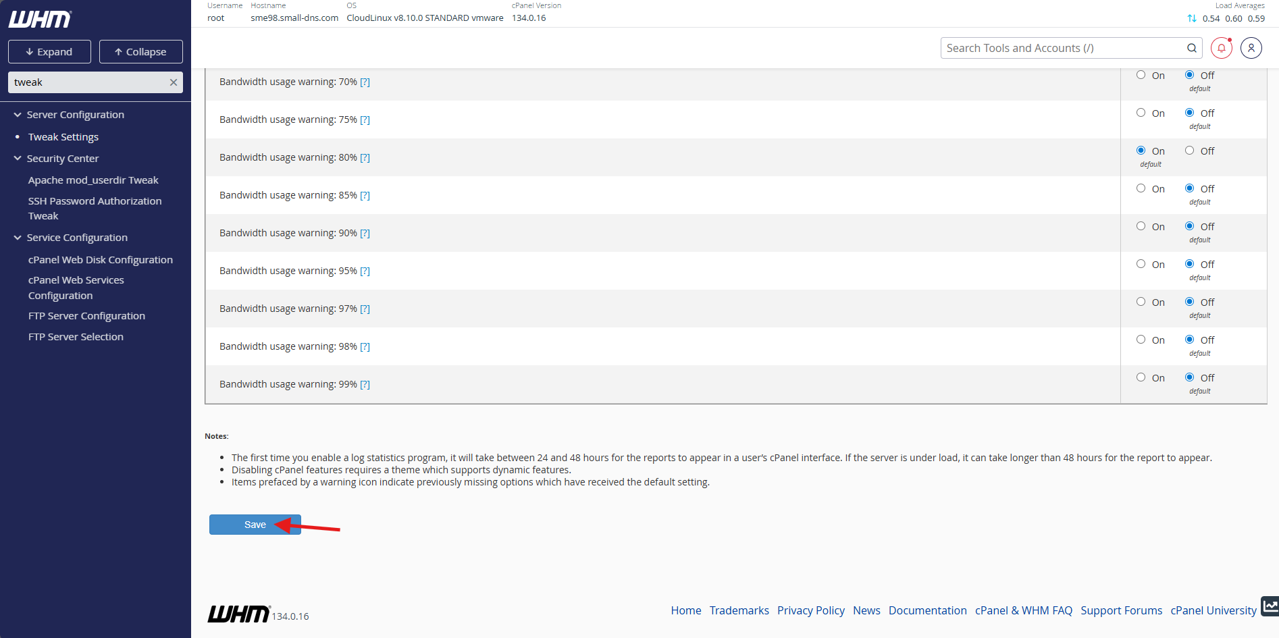Click the search magnifier icon
The image size is (1279, 638).
click(x=1192, y=48)
